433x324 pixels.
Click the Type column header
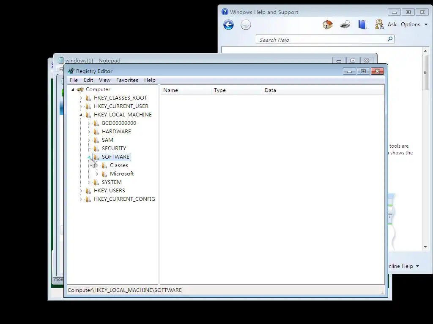[237, 90]
